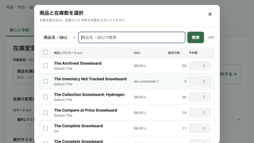Image resolution: width=254 pixels, height=143 pixels.
Task: Open the 商品名・SKU filter dropdown
Action: point(58,37)
